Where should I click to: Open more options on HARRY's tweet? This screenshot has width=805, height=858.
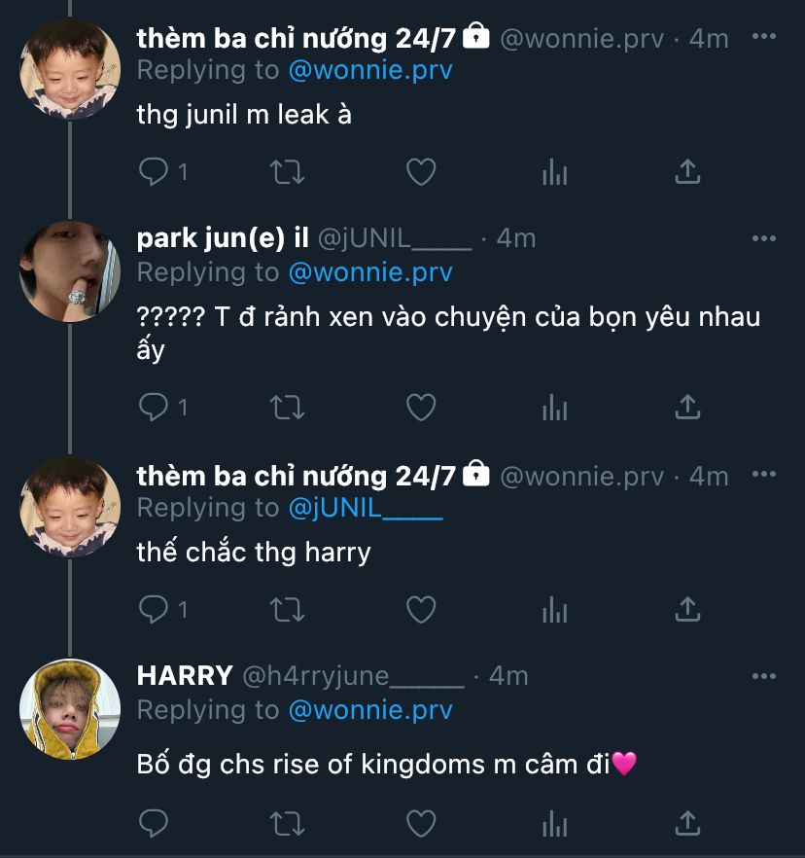[764, 674]
